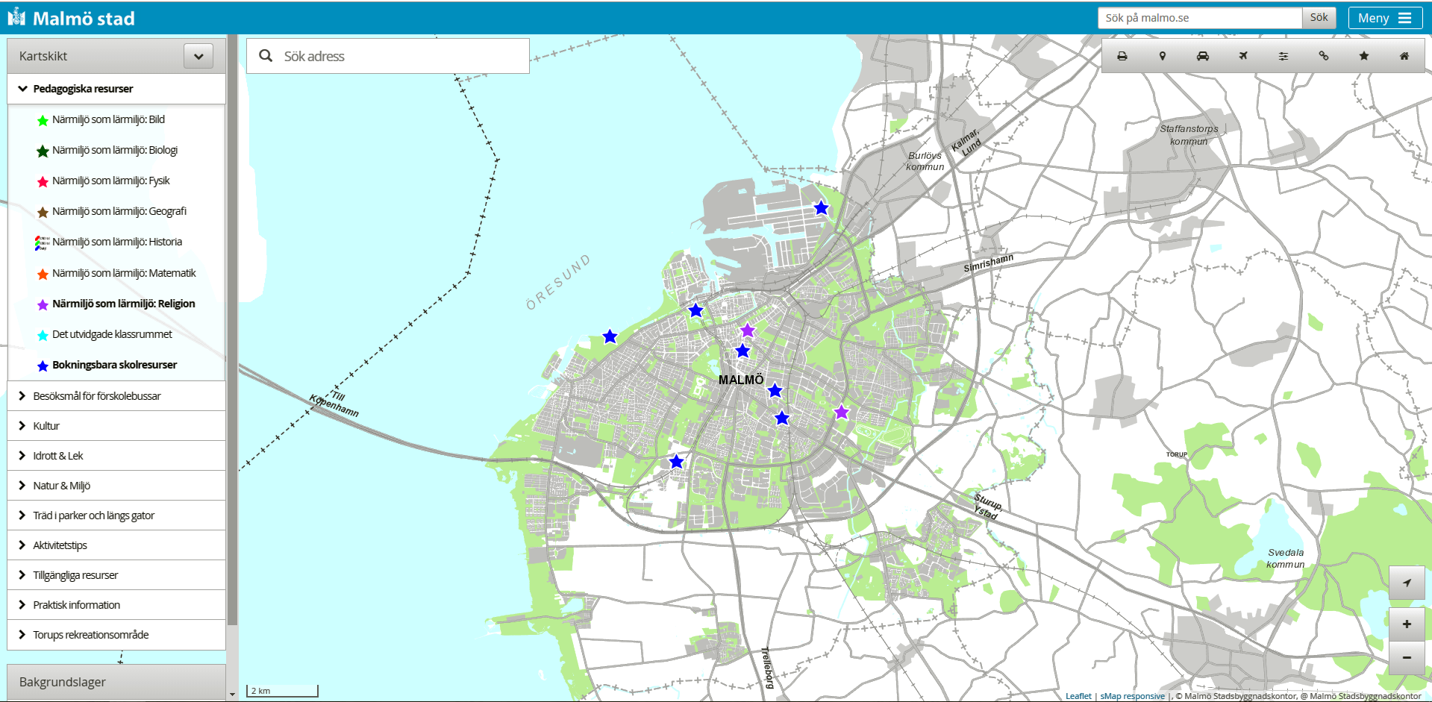Click the airplane icon in toolbar
This screenshot has height=702, width=1432.
1242,56
